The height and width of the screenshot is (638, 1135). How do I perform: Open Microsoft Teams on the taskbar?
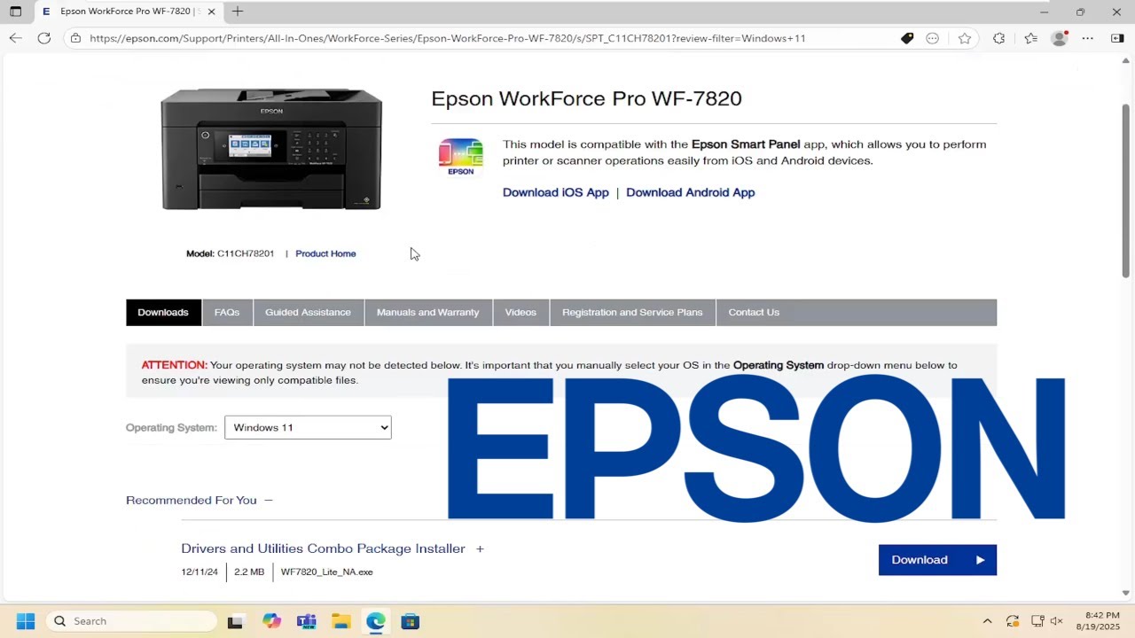pyautogui.click(x=306, y=621)
